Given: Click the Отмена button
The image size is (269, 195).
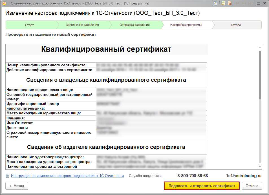Looking at the screenshot, I should tap(252, 186).
